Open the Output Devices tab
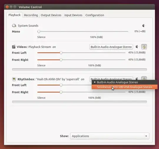 click(x=51, y=15)
